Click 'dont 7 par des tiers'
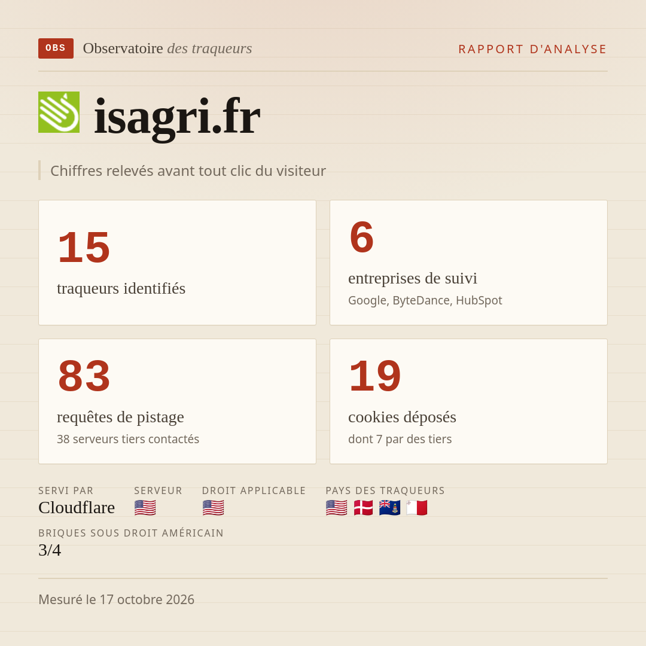646x646 pixels. 400,439
